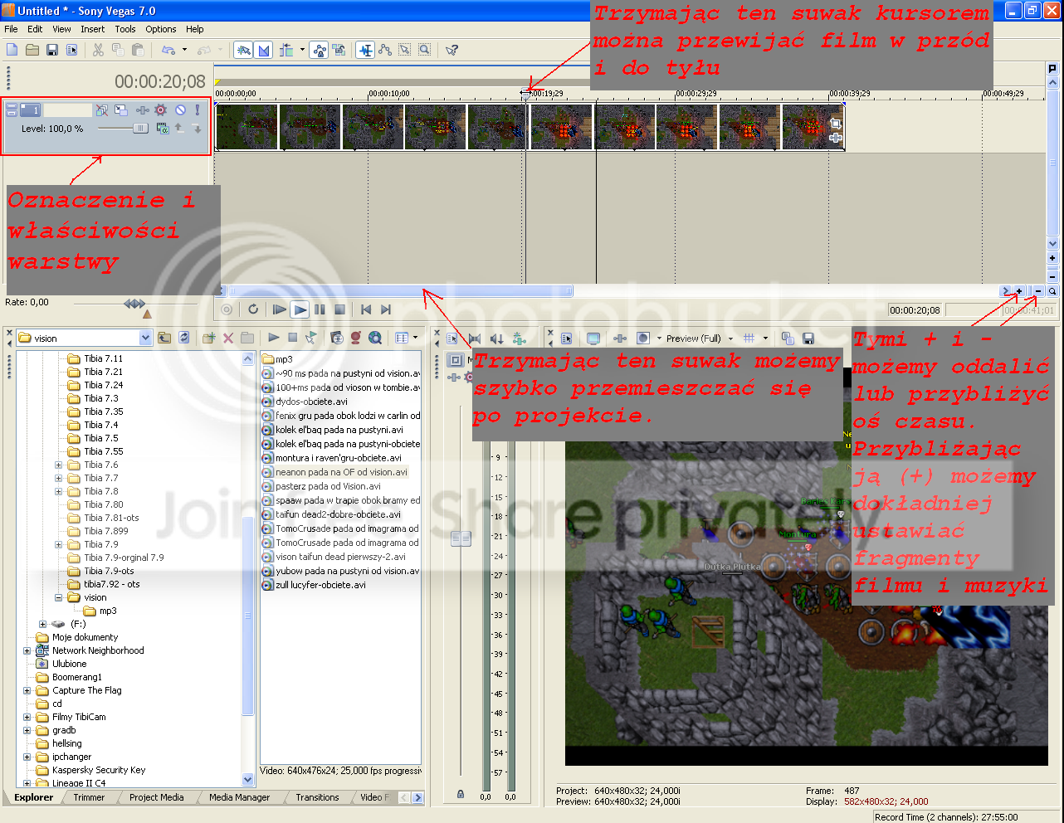
Task: Open the Options menu
Action: pos(161,29)
